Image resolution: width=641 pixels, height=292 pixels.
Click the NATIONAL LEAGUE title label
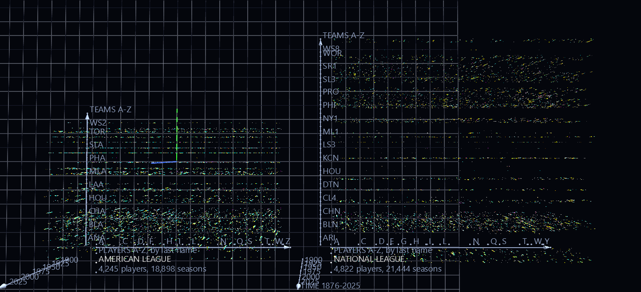(369, 259)
